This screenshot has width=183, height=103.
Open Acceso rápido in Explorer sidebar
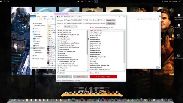pos(38,23)
